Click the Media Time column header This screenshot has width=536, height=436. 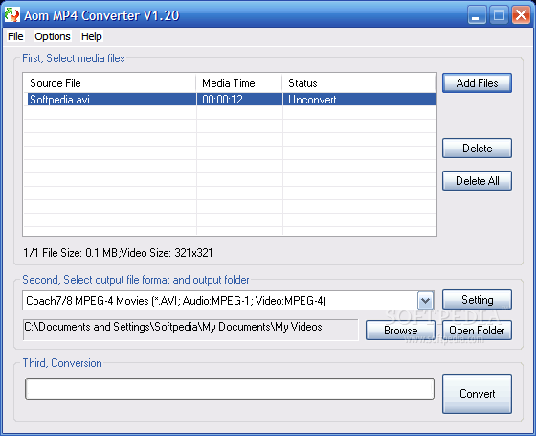click(x=239, y=83)
